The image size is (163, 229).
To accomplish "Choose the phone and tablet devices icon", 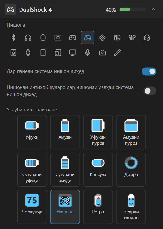I will coord(58,53).
